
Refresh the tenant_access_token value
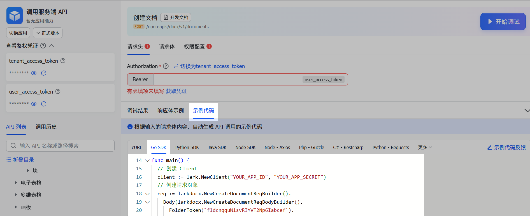pos(44,73)
